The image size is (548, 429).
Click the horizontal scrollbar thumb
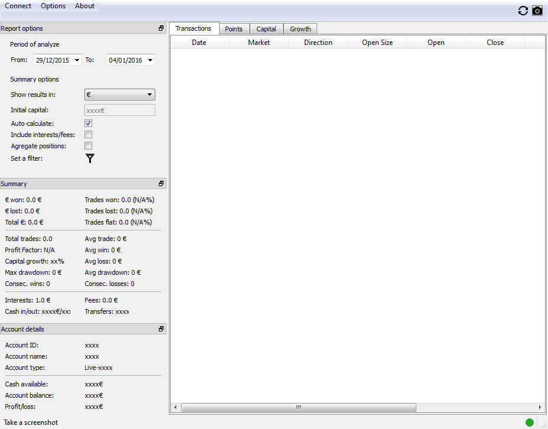(x=299, y=407)
